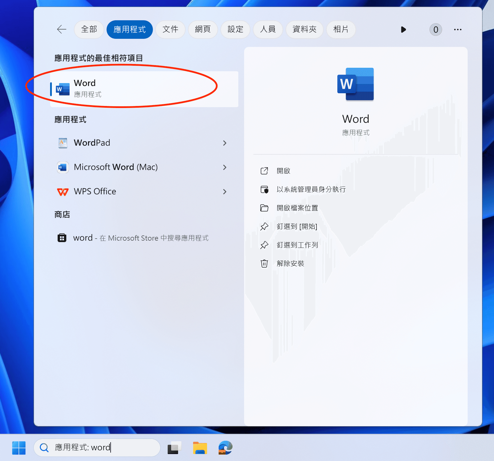Viewport: 494px width, 461px height.
Task: Click the WordPad app icon
Action: pyautogui.click(x=63, y=143)
